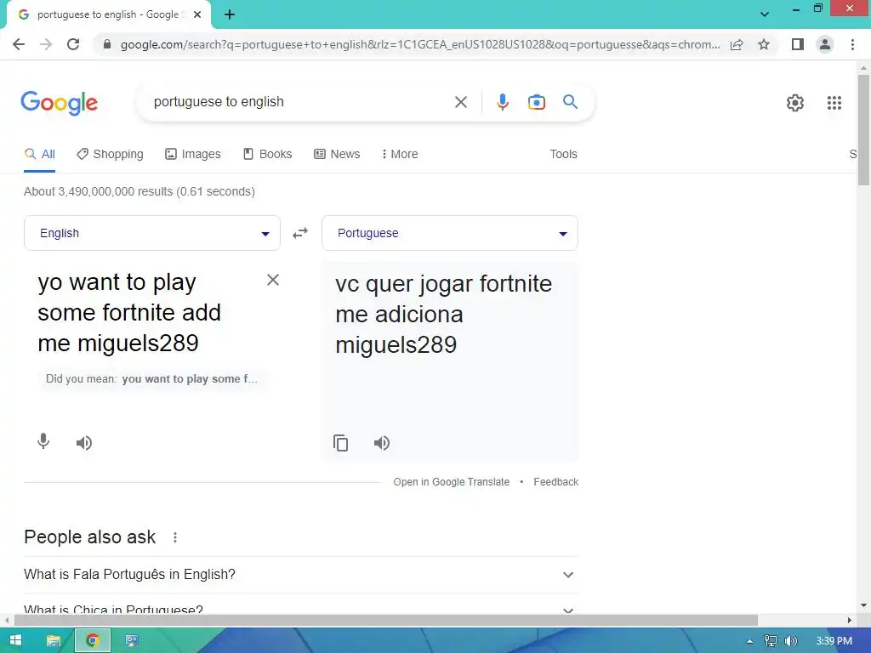
Task: Switch to the Shopping tab
Action: [x=110, y=155]
